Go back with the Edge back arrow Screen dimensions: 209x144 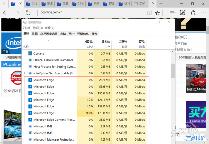6,13
